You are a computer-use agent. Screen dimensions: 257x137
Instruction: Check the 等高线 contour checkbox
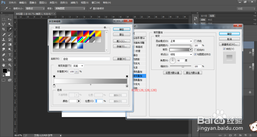tap(134, 47)
